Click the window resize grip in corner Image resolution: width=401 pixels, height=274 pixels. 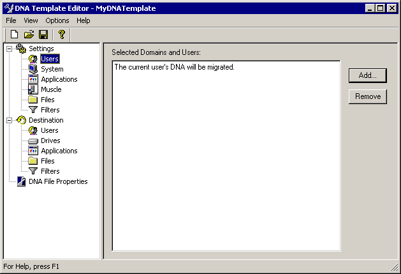coord(394,267)
